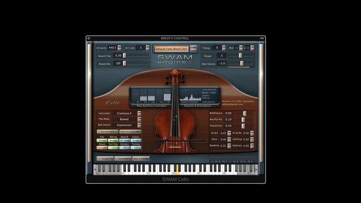This screenshot has width=361, height=203.
Task: Click the BowNoise stepper beside 0.35
Action: coord(229,145)
